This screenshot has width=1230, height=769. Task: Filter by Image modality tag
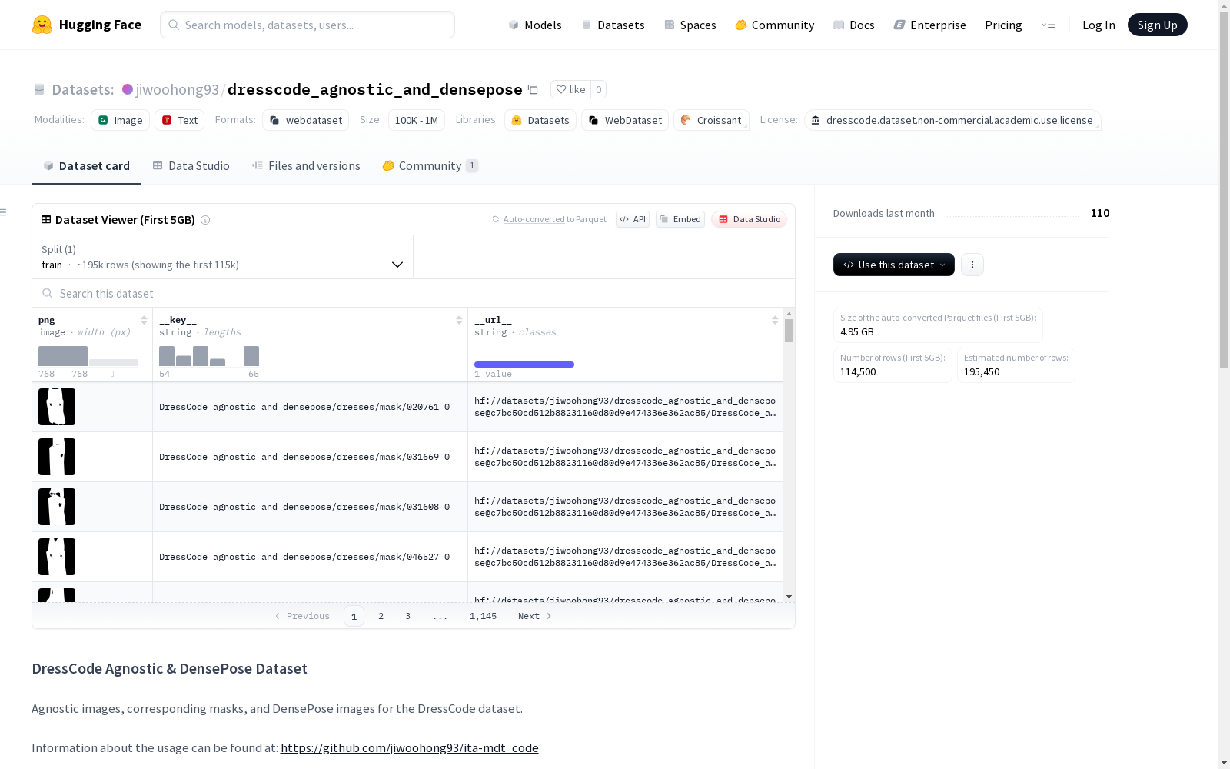click(x=121, y=120)
